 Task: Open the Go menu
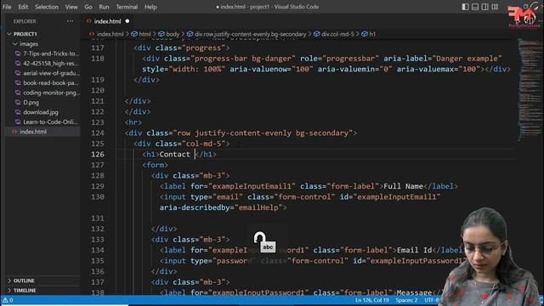[x=88, y=7]
